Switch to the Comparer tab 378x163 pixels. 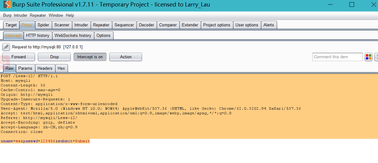168,25
